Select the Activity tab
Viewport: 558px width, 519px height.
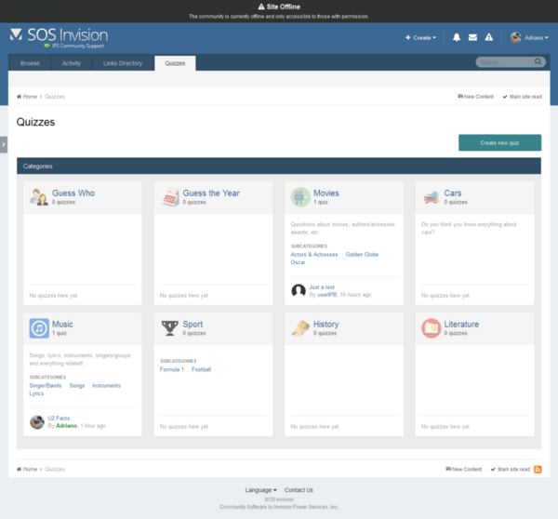pyautogui.click(x=72, y=63)
